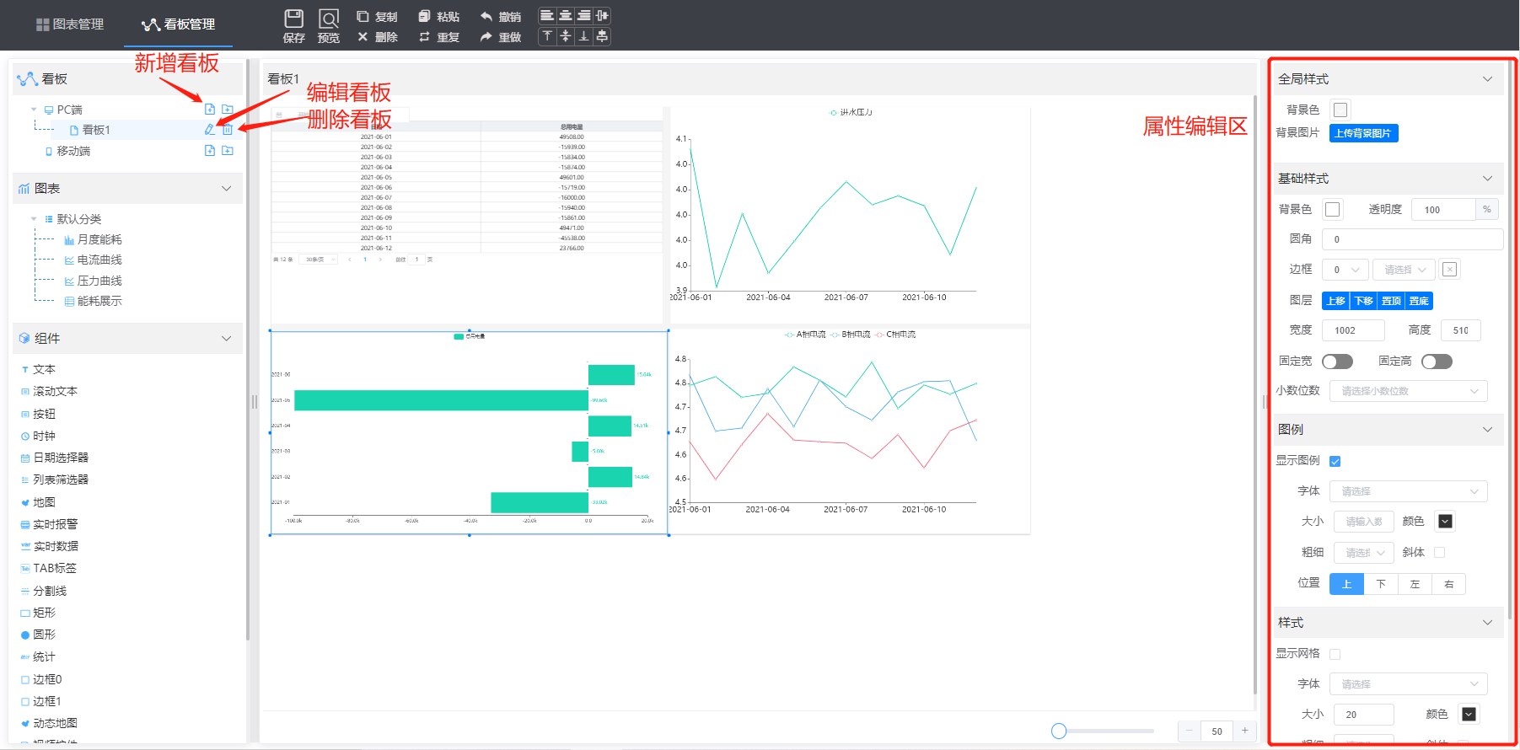The height and width of the screenshot is (750, 1520).
Task: Move layer down with 下移
Action: pos(1364,301)
